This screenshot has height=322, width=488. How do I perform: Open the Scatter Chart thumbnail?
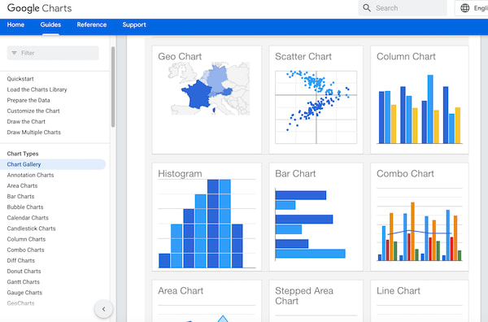coord(316,107)
